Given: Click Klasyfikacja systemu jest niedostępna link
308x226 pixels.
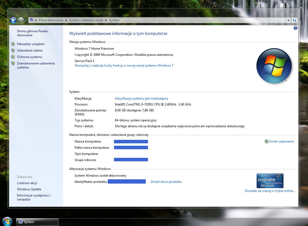Looking at the screenshot, I should click(x=141, y=99).
